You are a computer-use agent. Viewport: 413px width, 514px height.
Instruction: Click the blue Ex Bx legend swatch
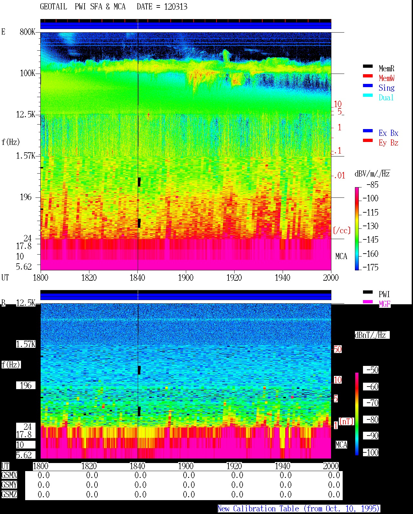pos(368,131)
